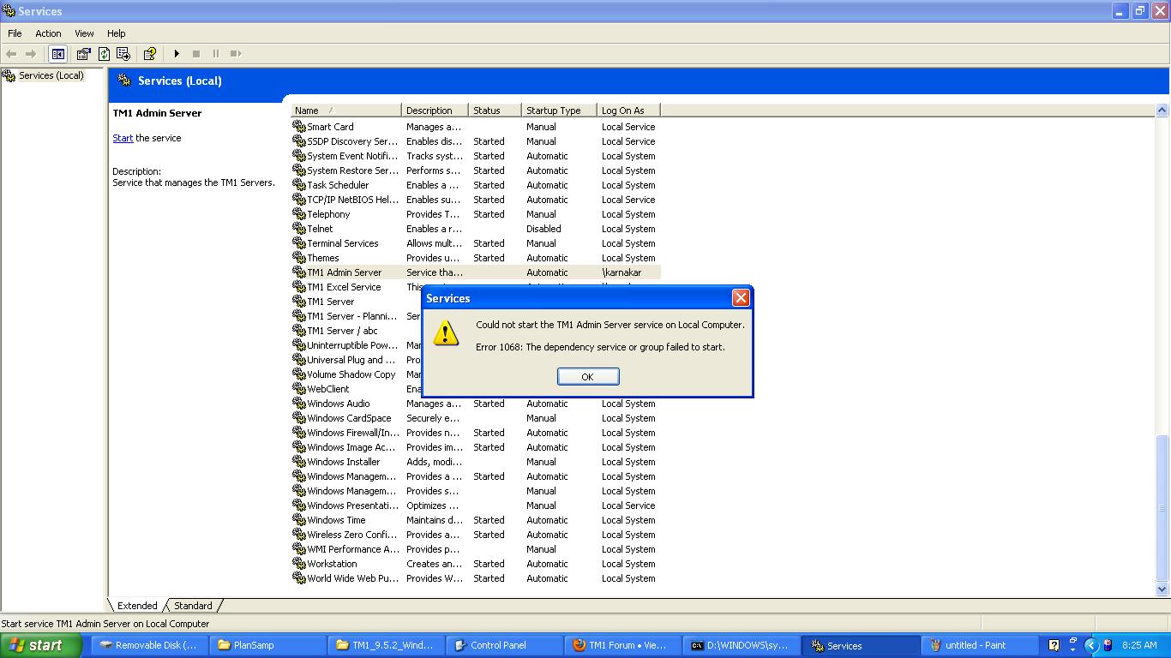Click the \karnakar log on value
The image size is (1171, 658).
(622, 272)
